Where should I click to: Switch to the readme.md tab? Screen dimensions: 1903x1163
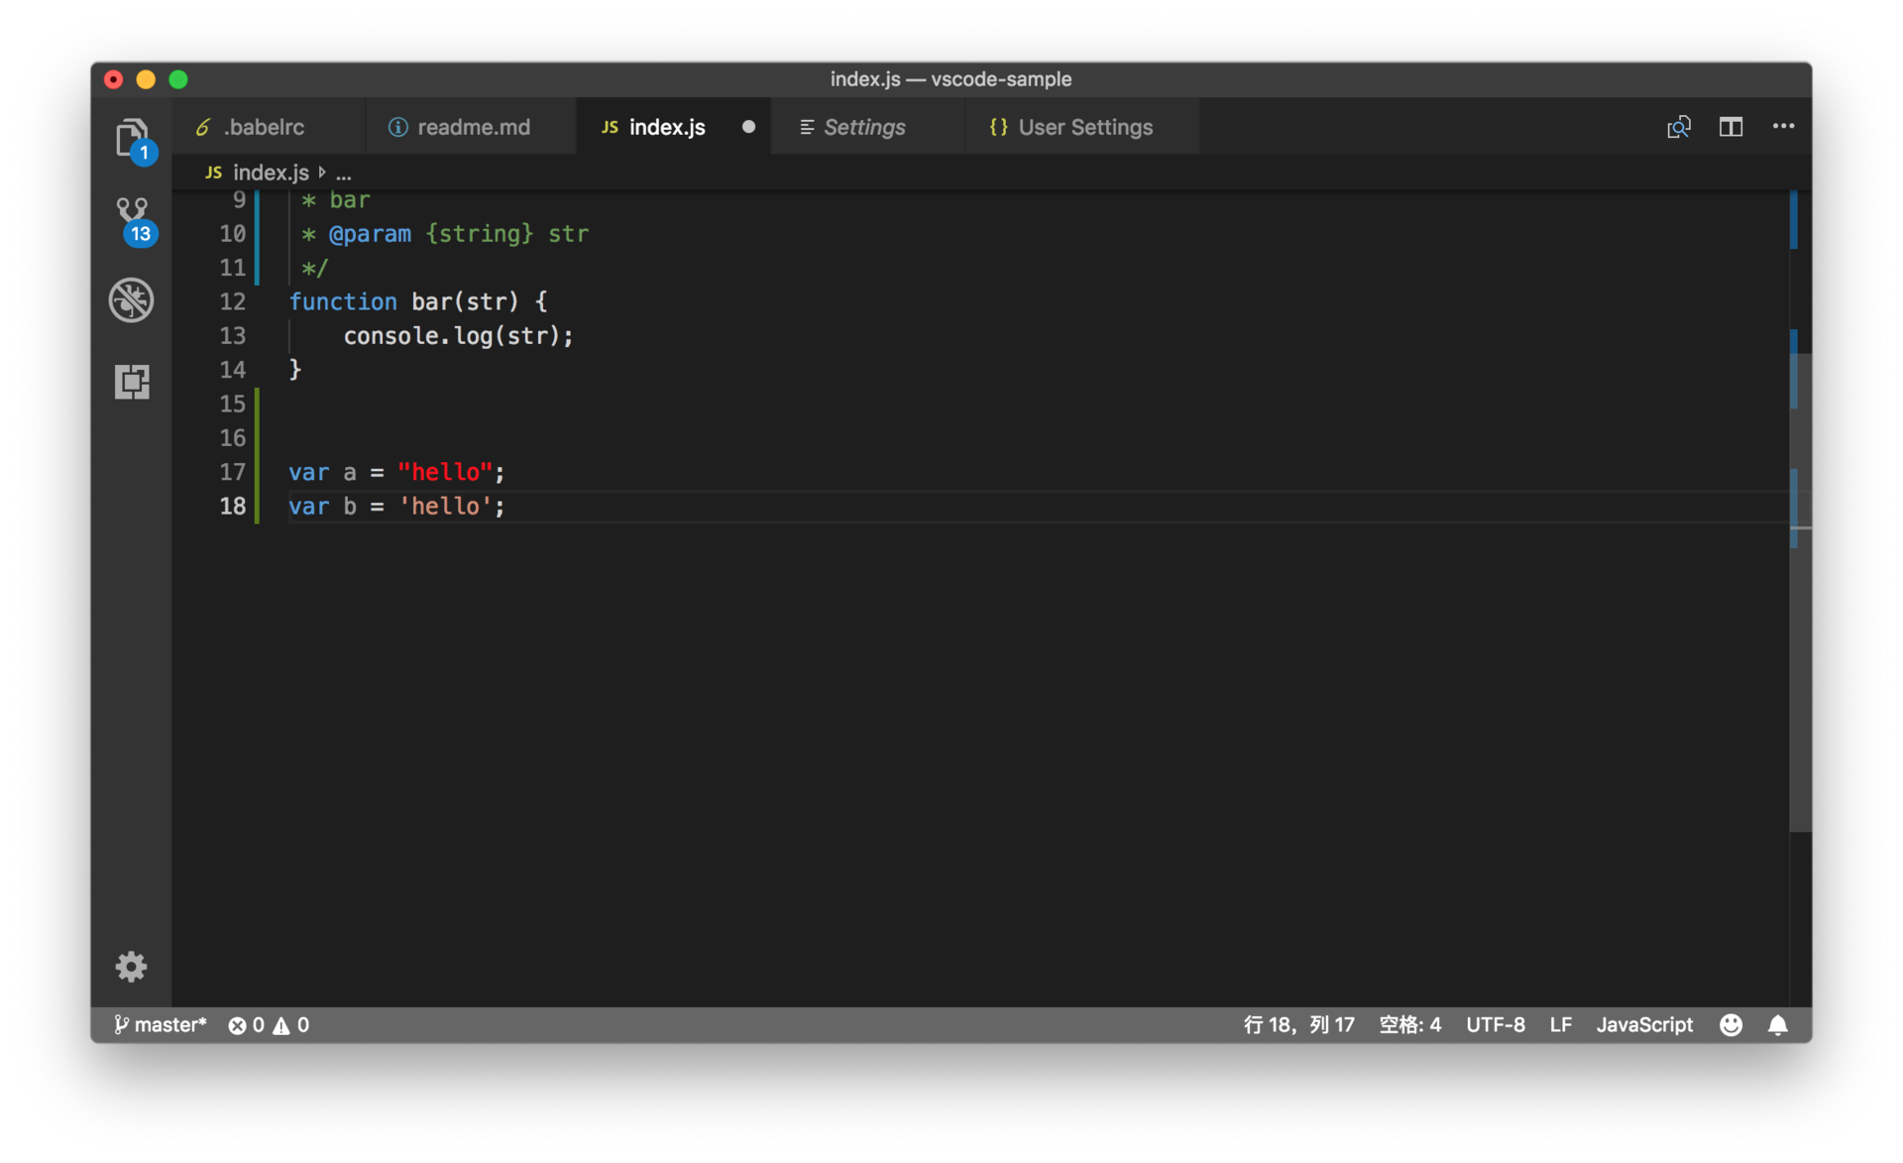473,127
